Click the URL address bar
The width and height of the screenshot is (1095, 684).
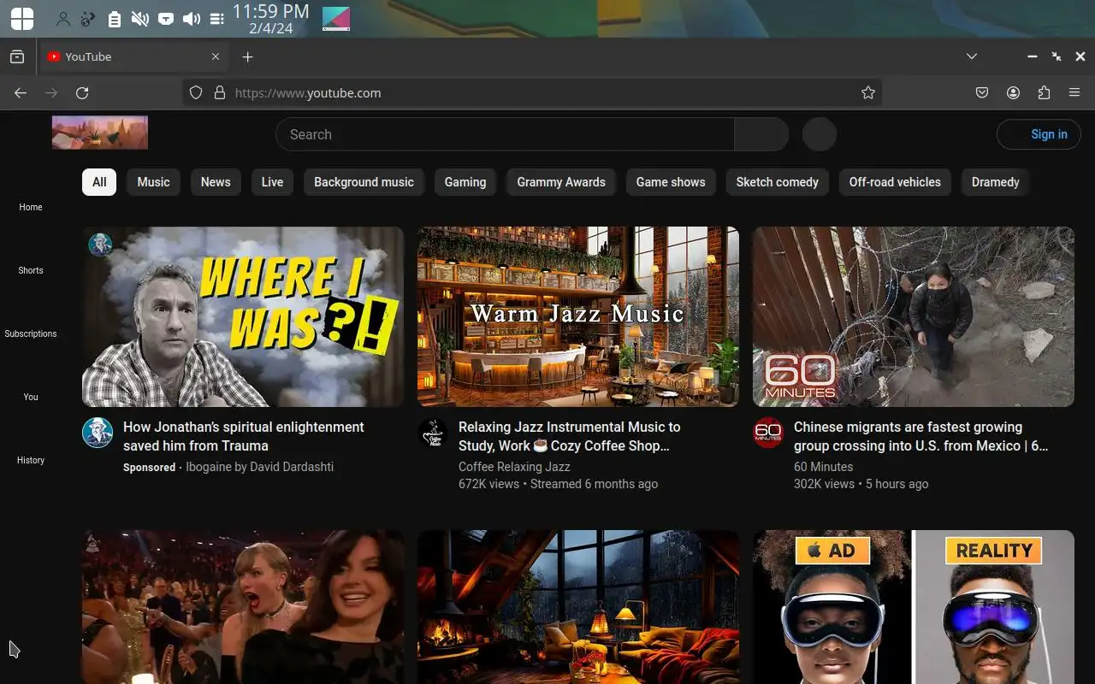[530, 92]
